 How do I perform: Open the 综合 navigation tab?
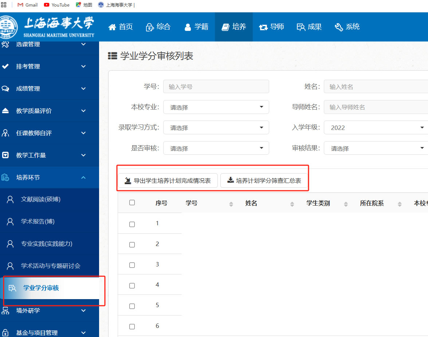click(158, 27)
